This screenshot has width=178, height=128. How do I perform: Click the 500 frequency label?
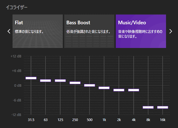click(90, 120)
